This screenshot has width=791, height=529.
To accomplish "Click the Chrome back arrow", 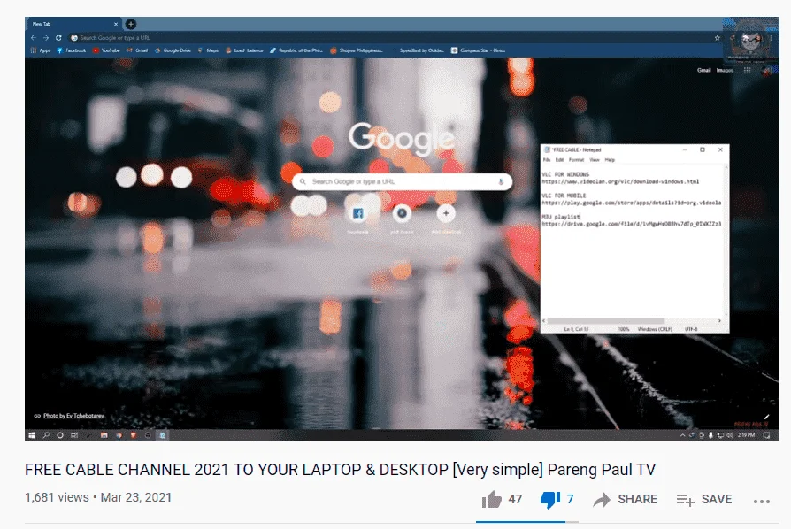I will [34, 38].
